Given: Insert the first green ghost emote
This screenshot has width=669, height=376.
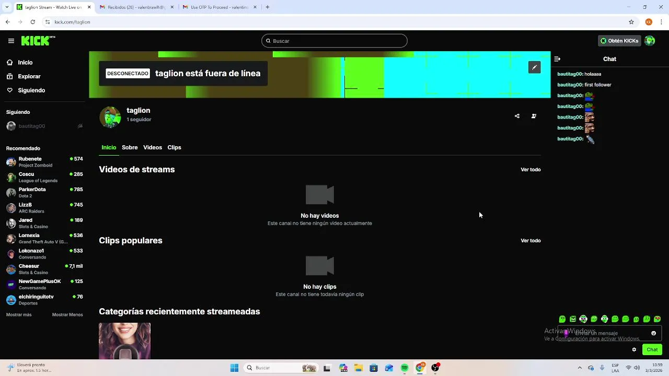Looking at the screenshot, I should pos(562,319).
